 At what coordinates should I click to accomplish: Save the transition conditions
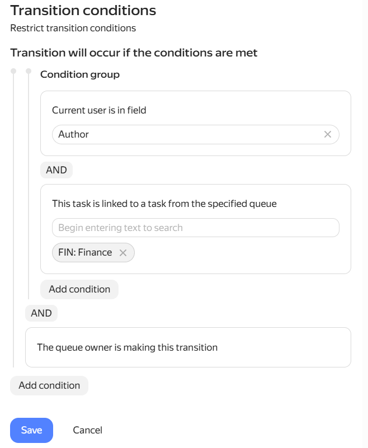tap(31, 430)
